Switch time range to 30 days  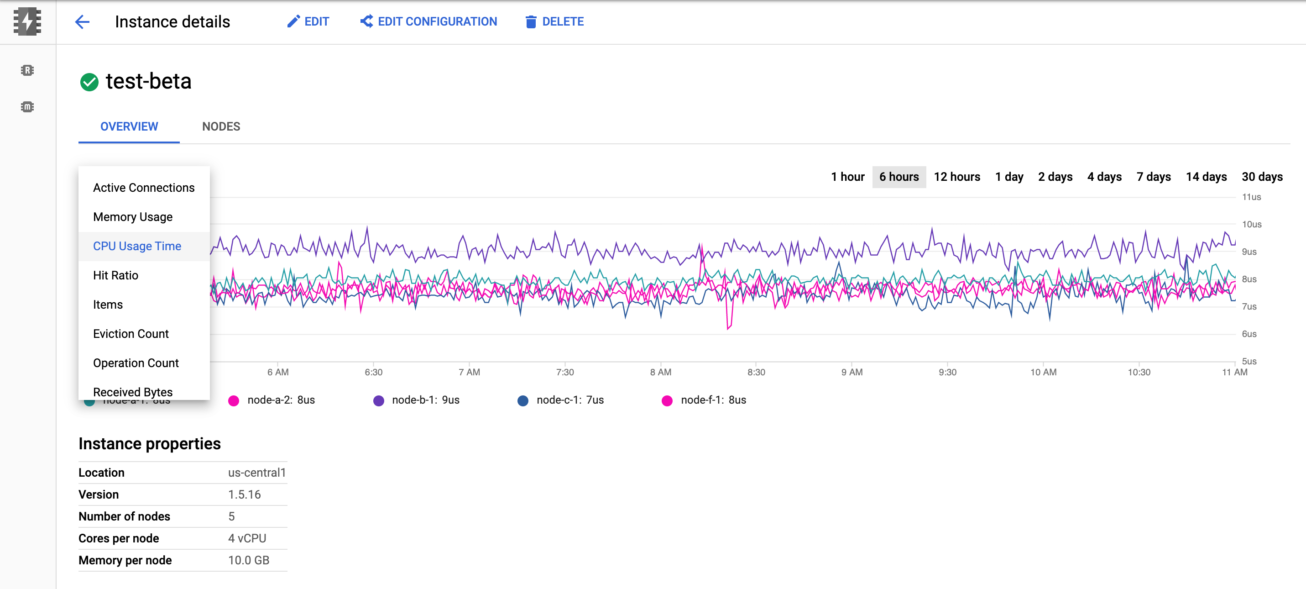click(x=1261, y=177)
